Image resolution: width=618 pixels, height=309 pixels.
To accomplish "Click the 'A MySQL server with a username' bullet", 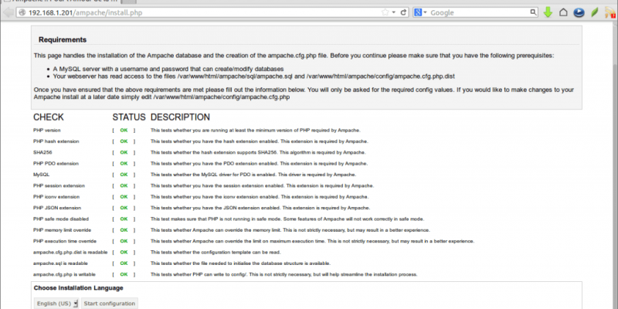I will point(168,69).
